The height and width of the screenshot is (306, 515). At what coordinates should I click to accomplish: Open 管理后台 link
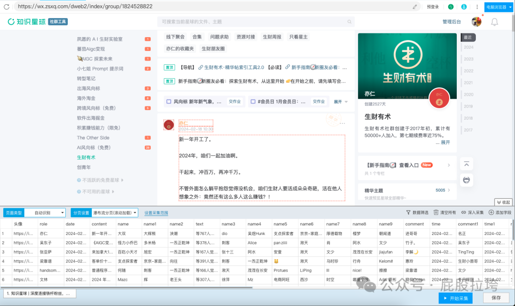click(x=452, y=21)
